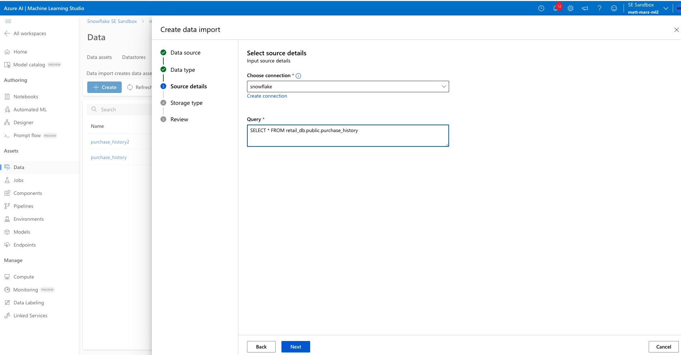Open the notifications bell icon
681x355 pixels.
[556, 8]
